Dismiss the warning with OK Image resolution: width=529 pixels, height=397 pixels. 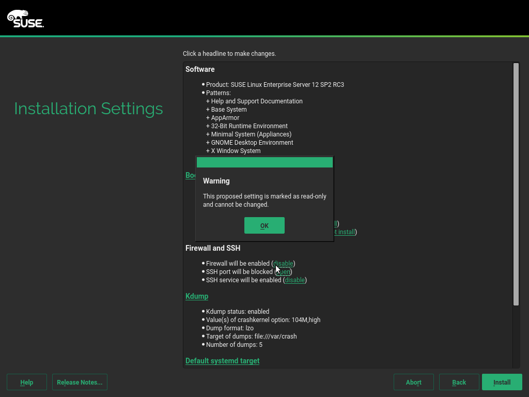coord(264,225)
